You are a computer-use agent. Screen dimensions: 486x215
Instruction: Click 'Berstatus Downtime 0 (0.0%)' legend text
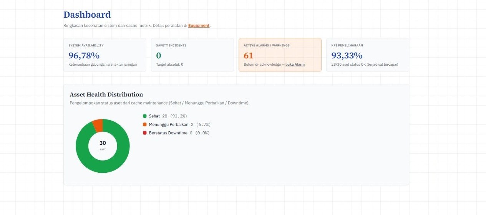pyautogui.click(x=179, y=133)
